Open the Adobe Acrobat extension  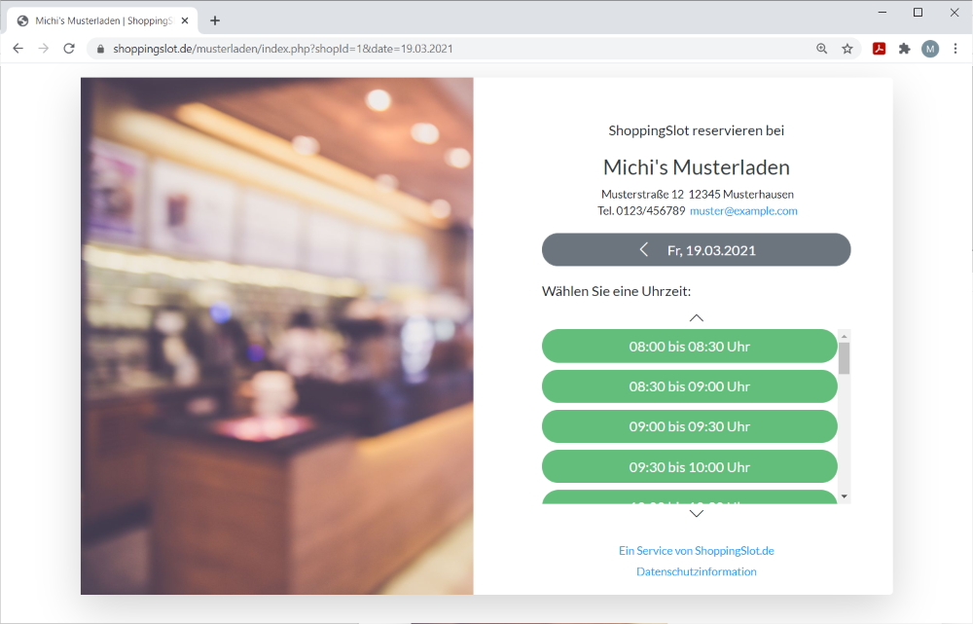(879, 49)
